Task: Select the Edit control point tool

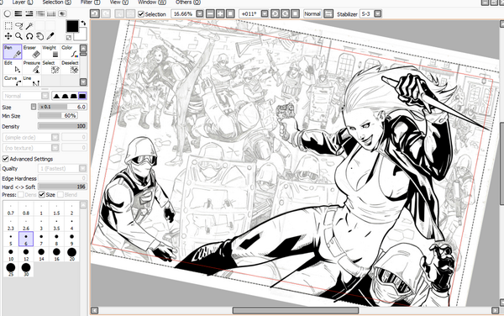Action: (13, 67)
